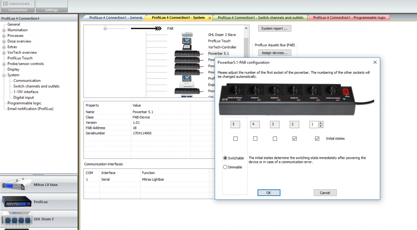Select 1-10V interface tree item
The width and height of the screenshot is (417, 230).
(26, 92)
